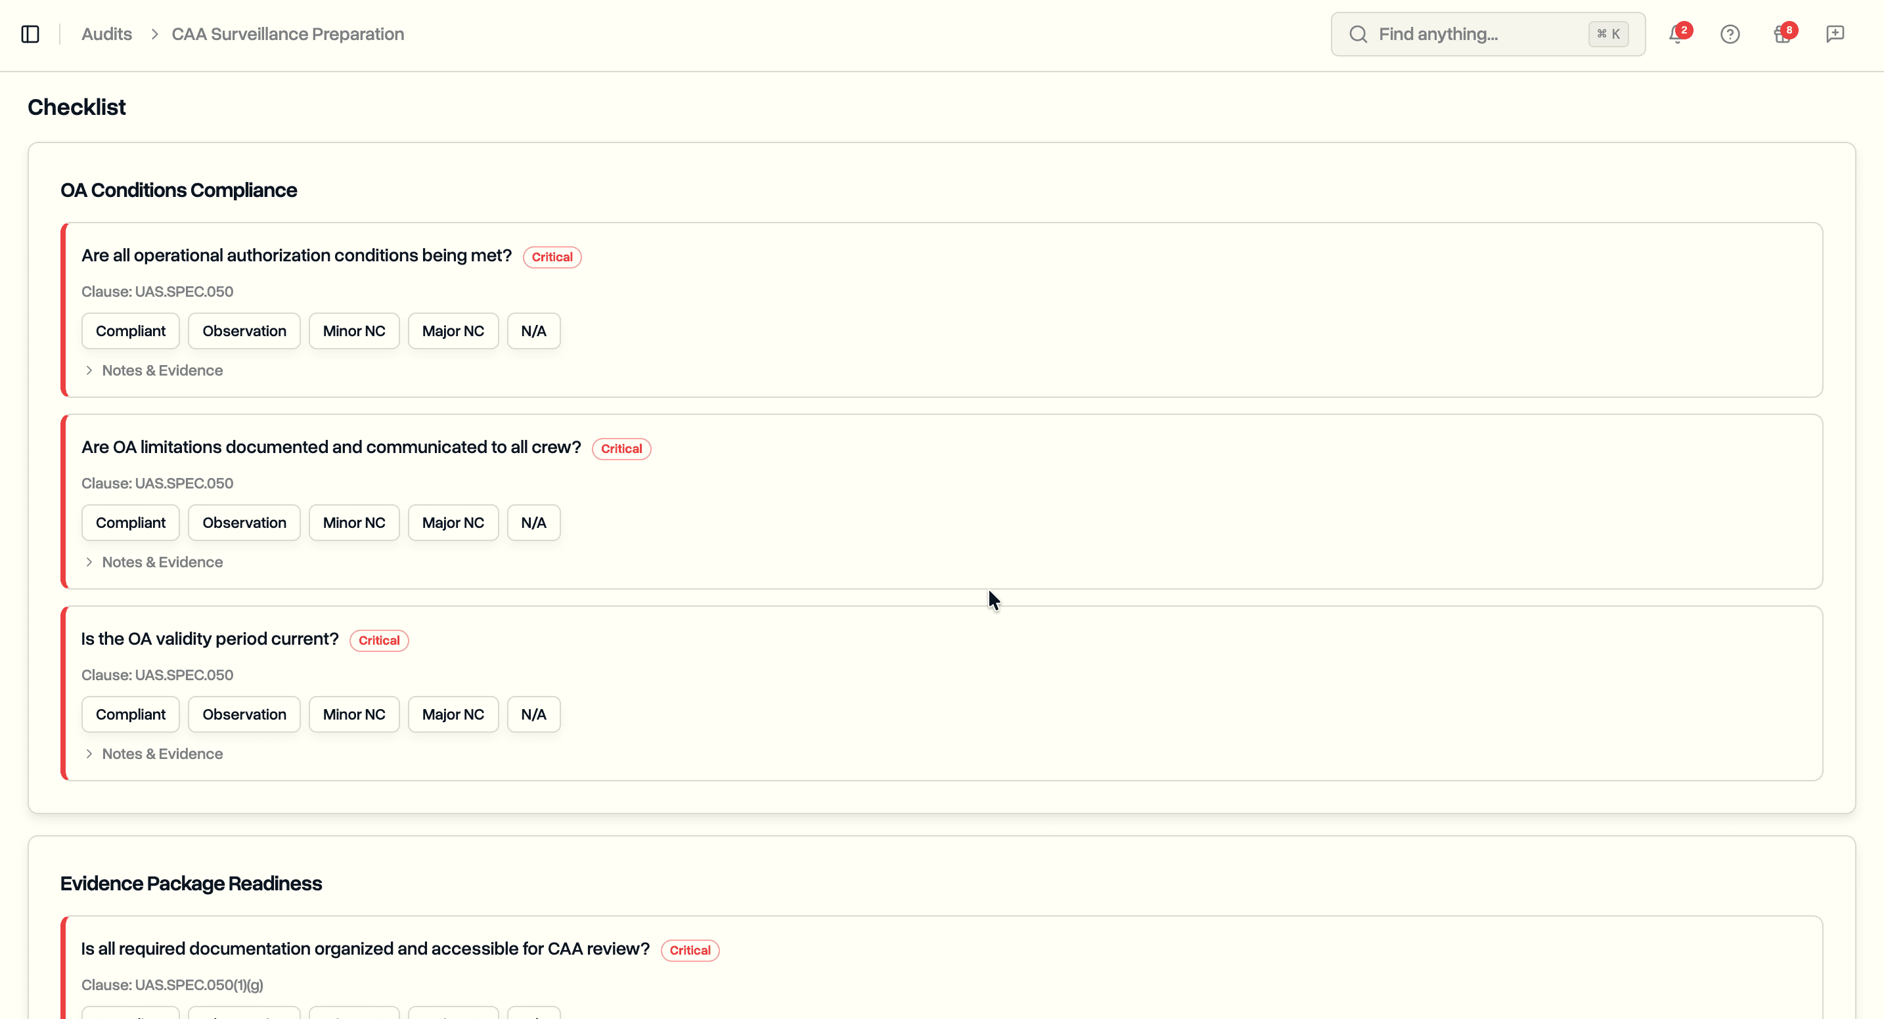This screenshot has width=1884, height=1019.
Task: Select N/A for operational authorization question
Action: [533, 330]
